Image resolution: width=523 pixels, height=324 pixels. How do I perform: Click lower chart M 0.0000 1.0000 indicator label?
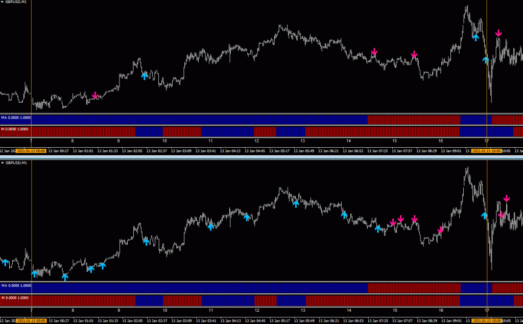click(x=15, y=297)
